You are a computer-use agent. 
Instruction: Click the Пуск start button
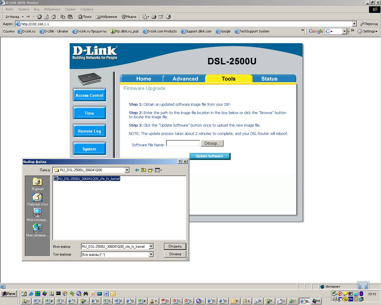pos(9,294)
